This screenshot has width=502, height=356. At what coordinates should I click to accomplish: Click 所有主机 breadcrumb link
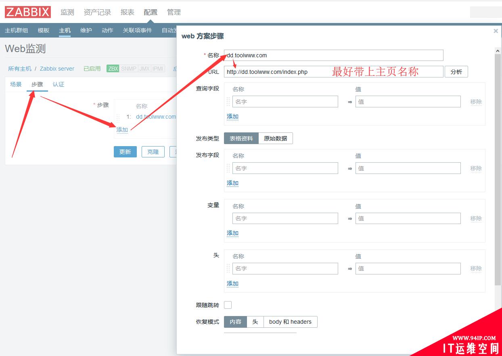(x=20, y=69)
